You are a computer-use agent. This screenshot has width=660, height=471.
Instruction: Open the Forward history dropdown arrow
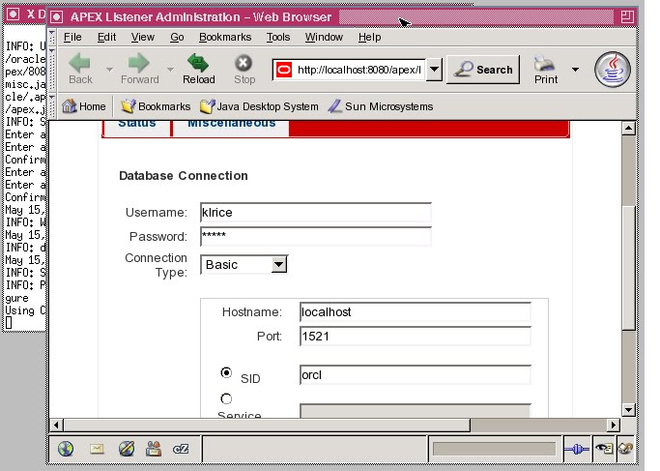pyautogui.click(x=170, y=69)
